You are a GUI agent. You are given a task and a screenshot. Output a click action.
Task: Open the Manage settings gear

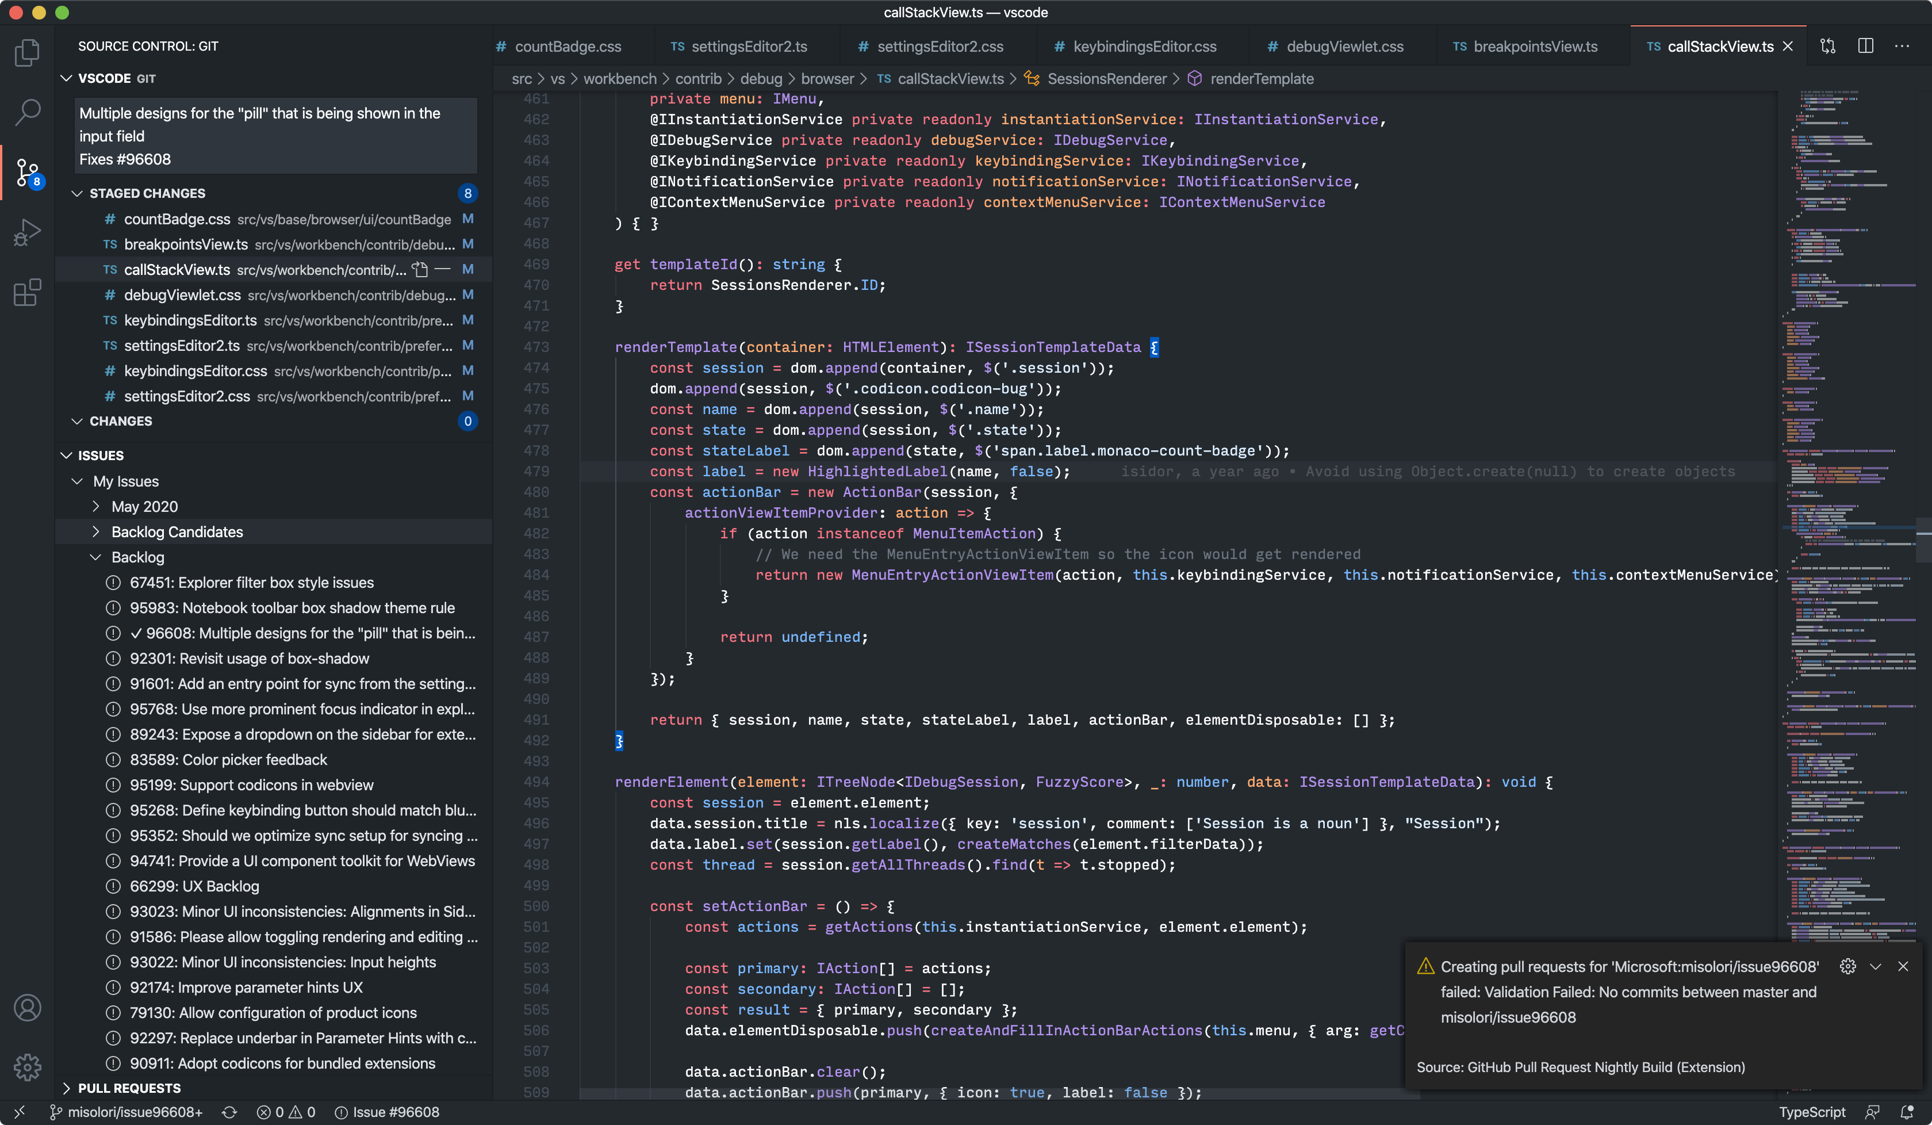(x=28, y=1067)
